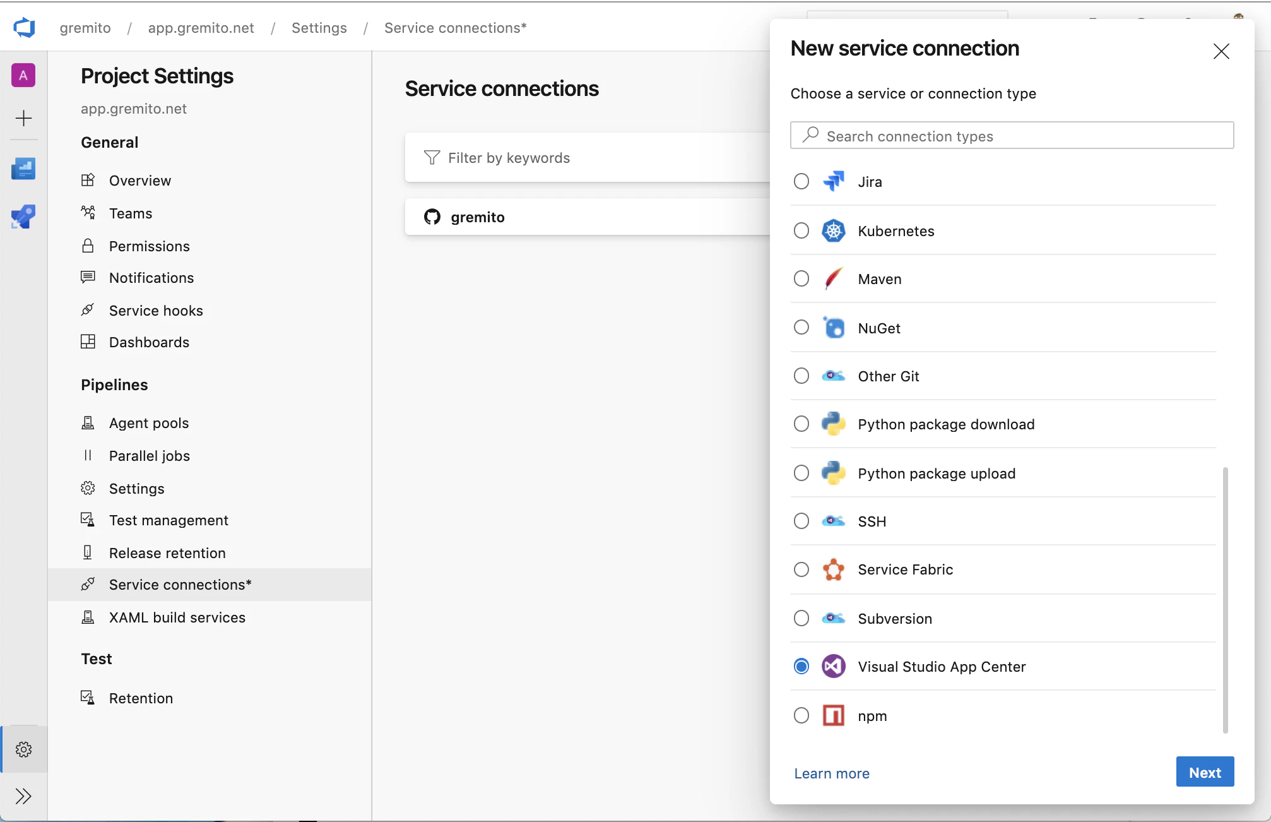The width and height of the screenshot is (1271, 822).
Task: Click the Python package upload icon
Action: coord(834,473)
